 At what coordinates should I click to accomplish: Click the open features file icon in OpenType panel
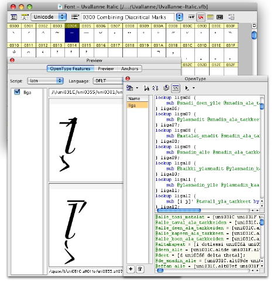[x=130, y=88]
